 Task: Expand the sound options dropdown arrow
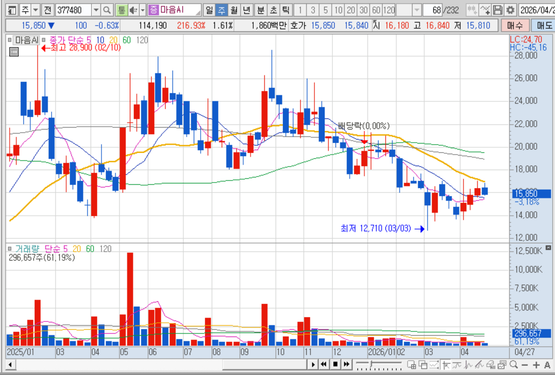click(x=143, y=10)
